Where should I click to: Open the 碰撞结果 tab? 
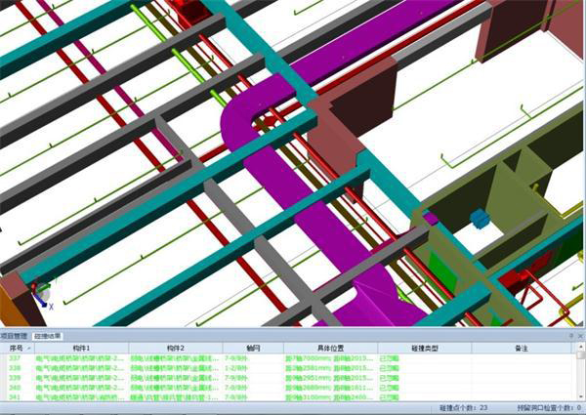pyautogui.click(x=48, y=336)
